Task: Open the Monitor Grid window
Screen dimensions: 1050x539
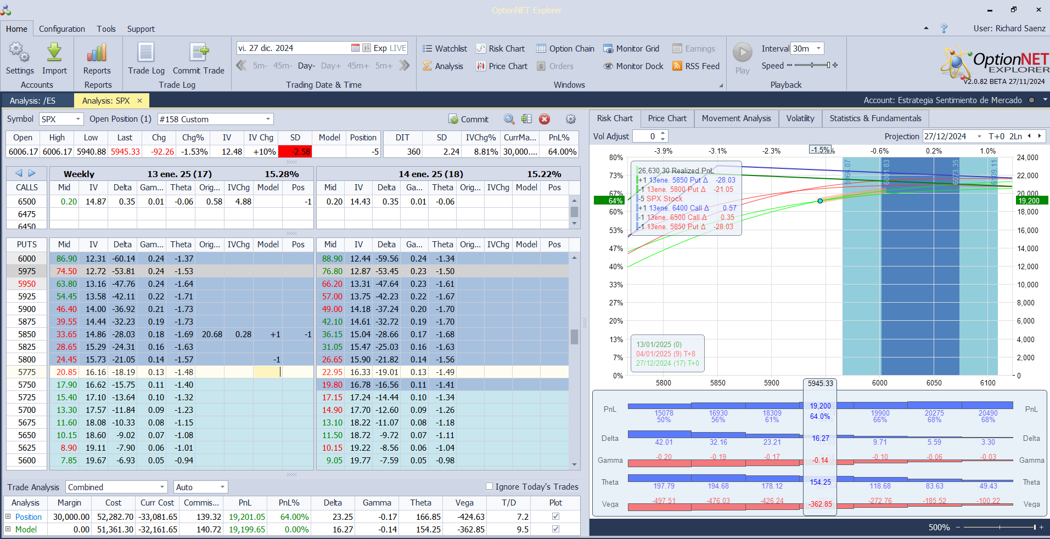Action: tap(631, 49)
